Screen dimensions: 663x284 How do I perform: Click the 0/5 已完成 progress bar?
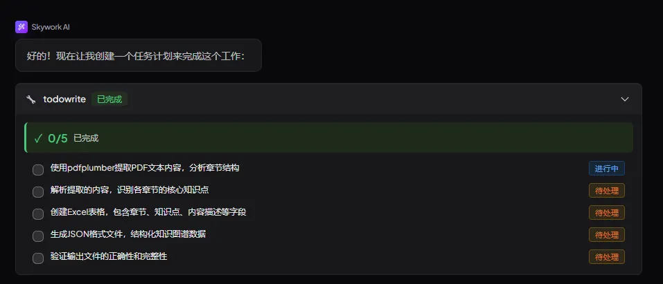point(329,138)
